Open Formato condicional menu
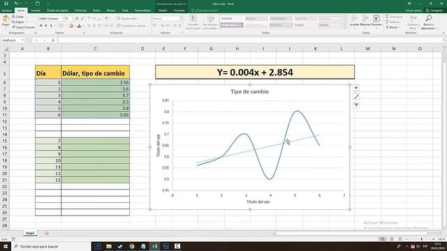This screenshot has height=251, width=447. tap(193, 22)
